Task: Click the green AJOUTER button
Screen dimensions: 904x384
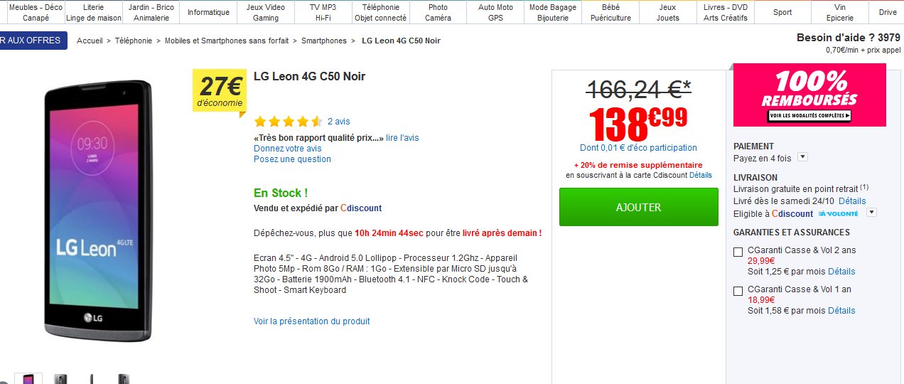Action: click(x=638, y=207)
